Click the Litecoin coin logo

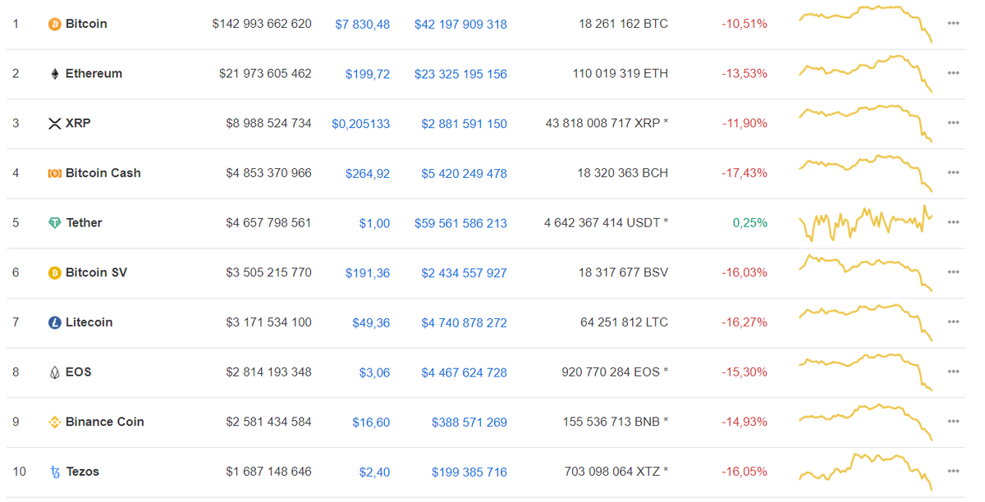click(x=55, y=322)
